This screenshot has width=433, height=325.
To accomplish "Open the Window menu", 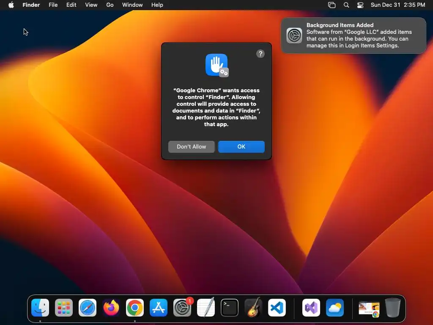I will (x=132, y=5).
